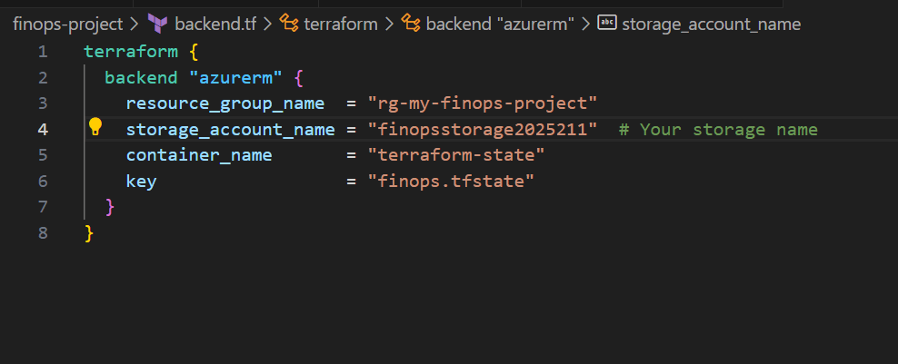Select line 5 via its line number

point(43,155)
